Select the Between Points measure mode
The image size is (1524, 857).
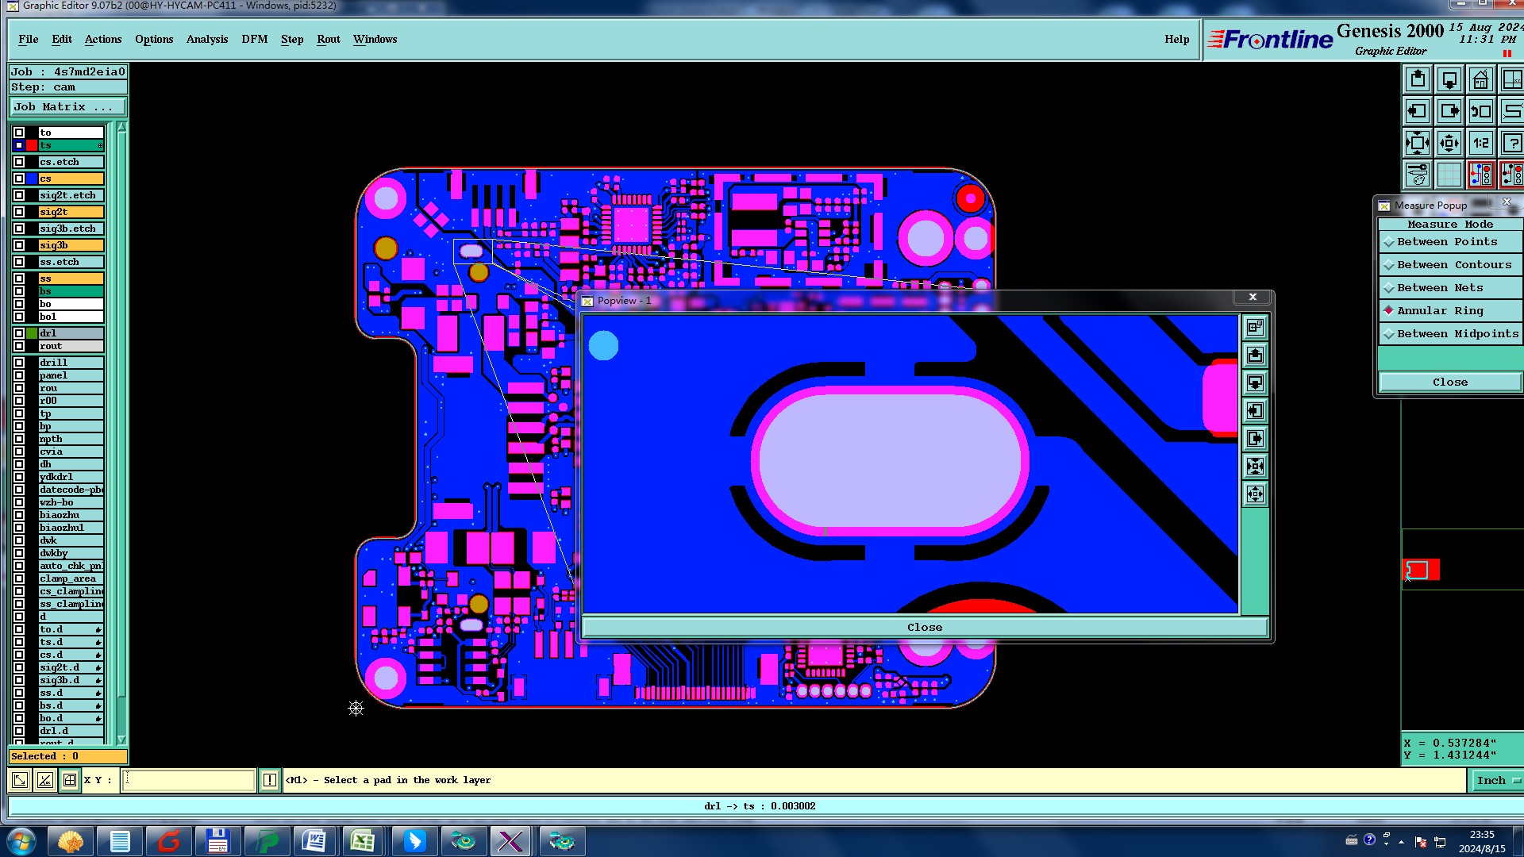(1447, 242)
